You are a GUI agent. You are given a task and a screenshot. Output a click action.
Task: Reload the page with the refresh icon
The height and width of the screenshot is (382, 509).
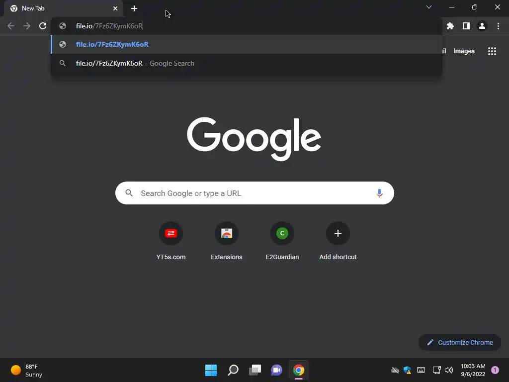coord(43,26)
